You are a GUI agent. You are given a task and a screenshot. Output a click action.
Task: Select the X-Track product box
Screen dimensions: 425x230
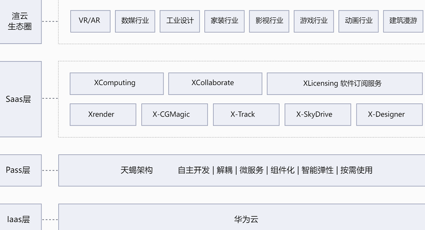pos(246,114)
